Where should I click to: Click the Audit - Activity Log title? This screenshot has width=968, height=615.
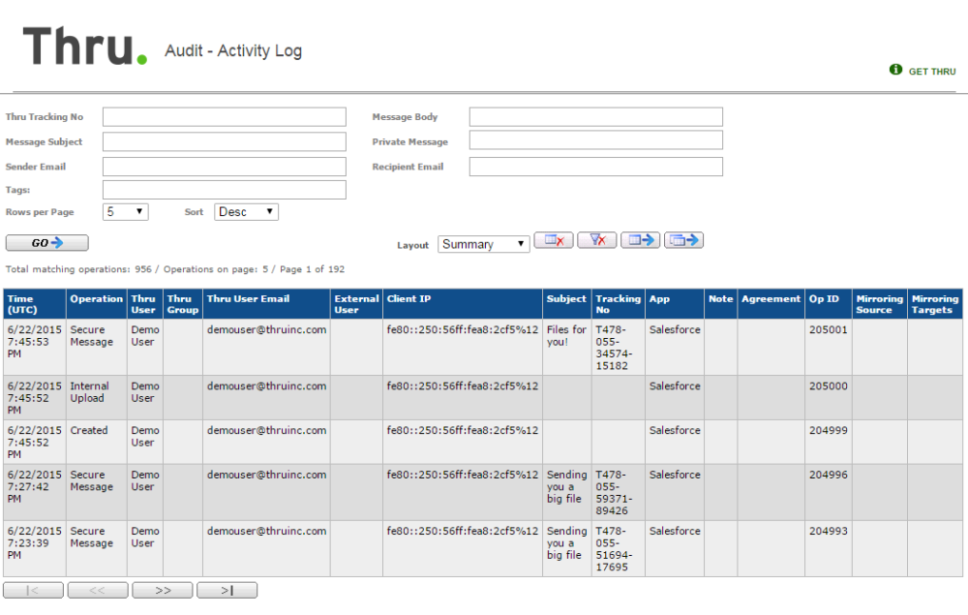[x=233, y=50]
